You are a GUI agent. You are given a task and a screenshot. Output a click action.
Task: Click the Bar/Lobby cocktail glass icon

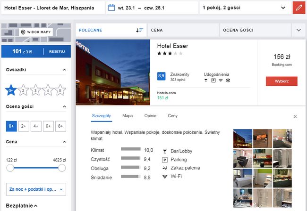165,151
